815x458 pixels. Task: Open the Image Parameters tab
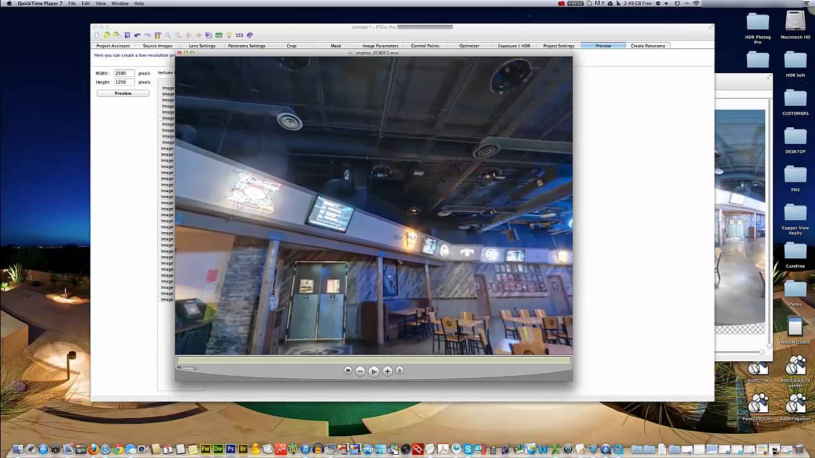tap(380, 46)
